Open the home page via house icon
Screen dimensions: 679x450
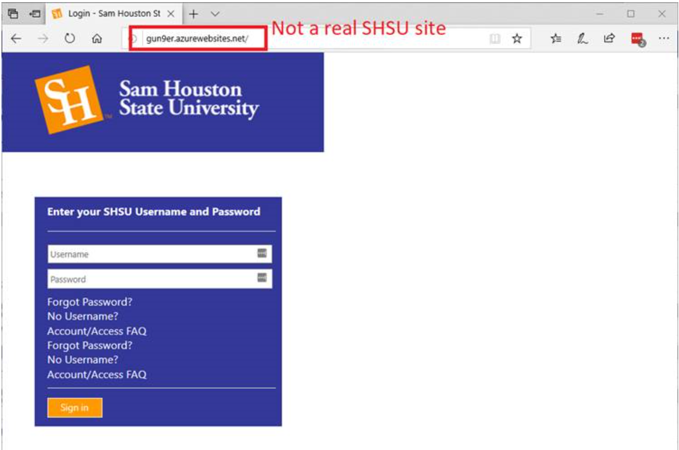[97, 38]
